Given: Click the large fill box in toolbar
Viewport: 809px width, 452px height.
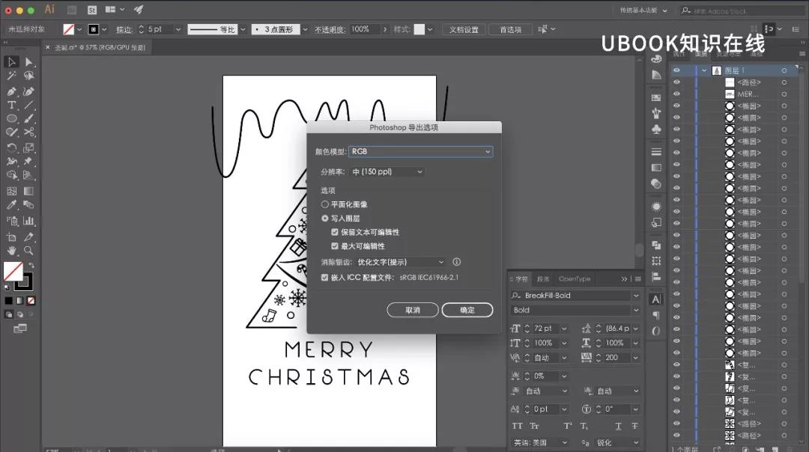Looking at the screenshot, I should [x=13, y=271].
